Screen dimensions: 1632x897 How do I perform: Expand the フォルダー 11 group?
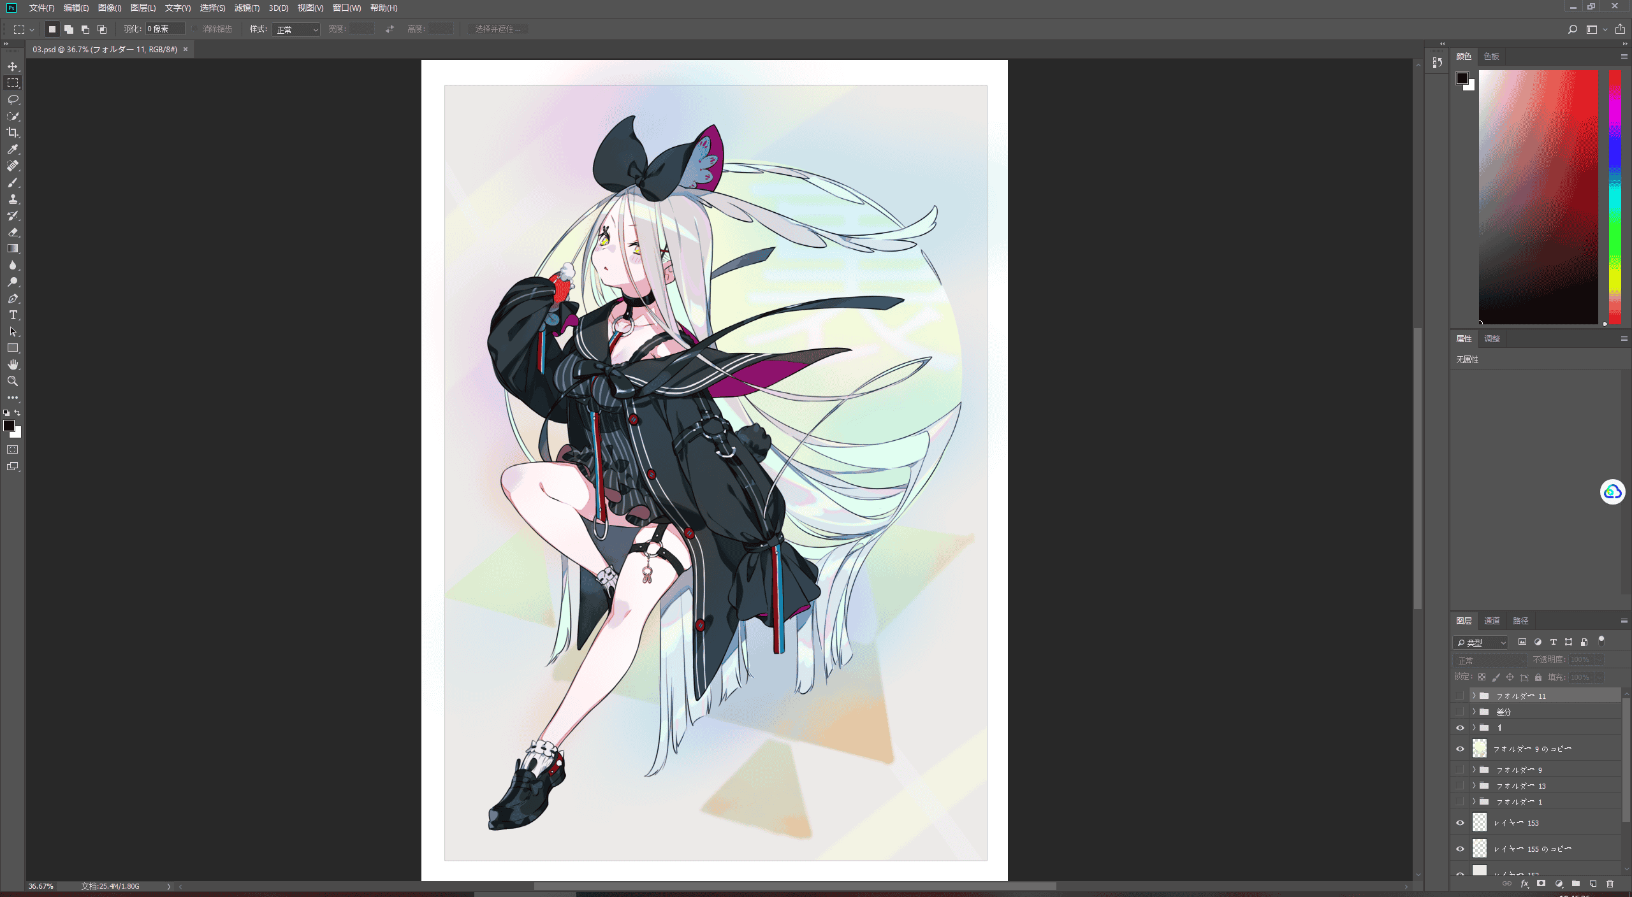[x=1474, y=696]
